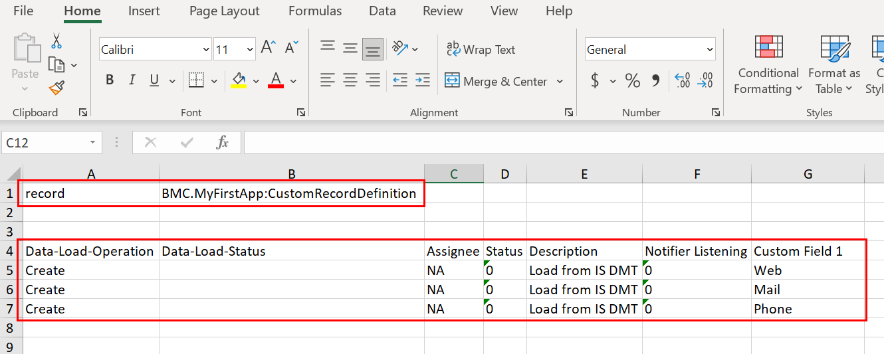
Task: Switch to the Data tab
Action: tap(382, 11)
